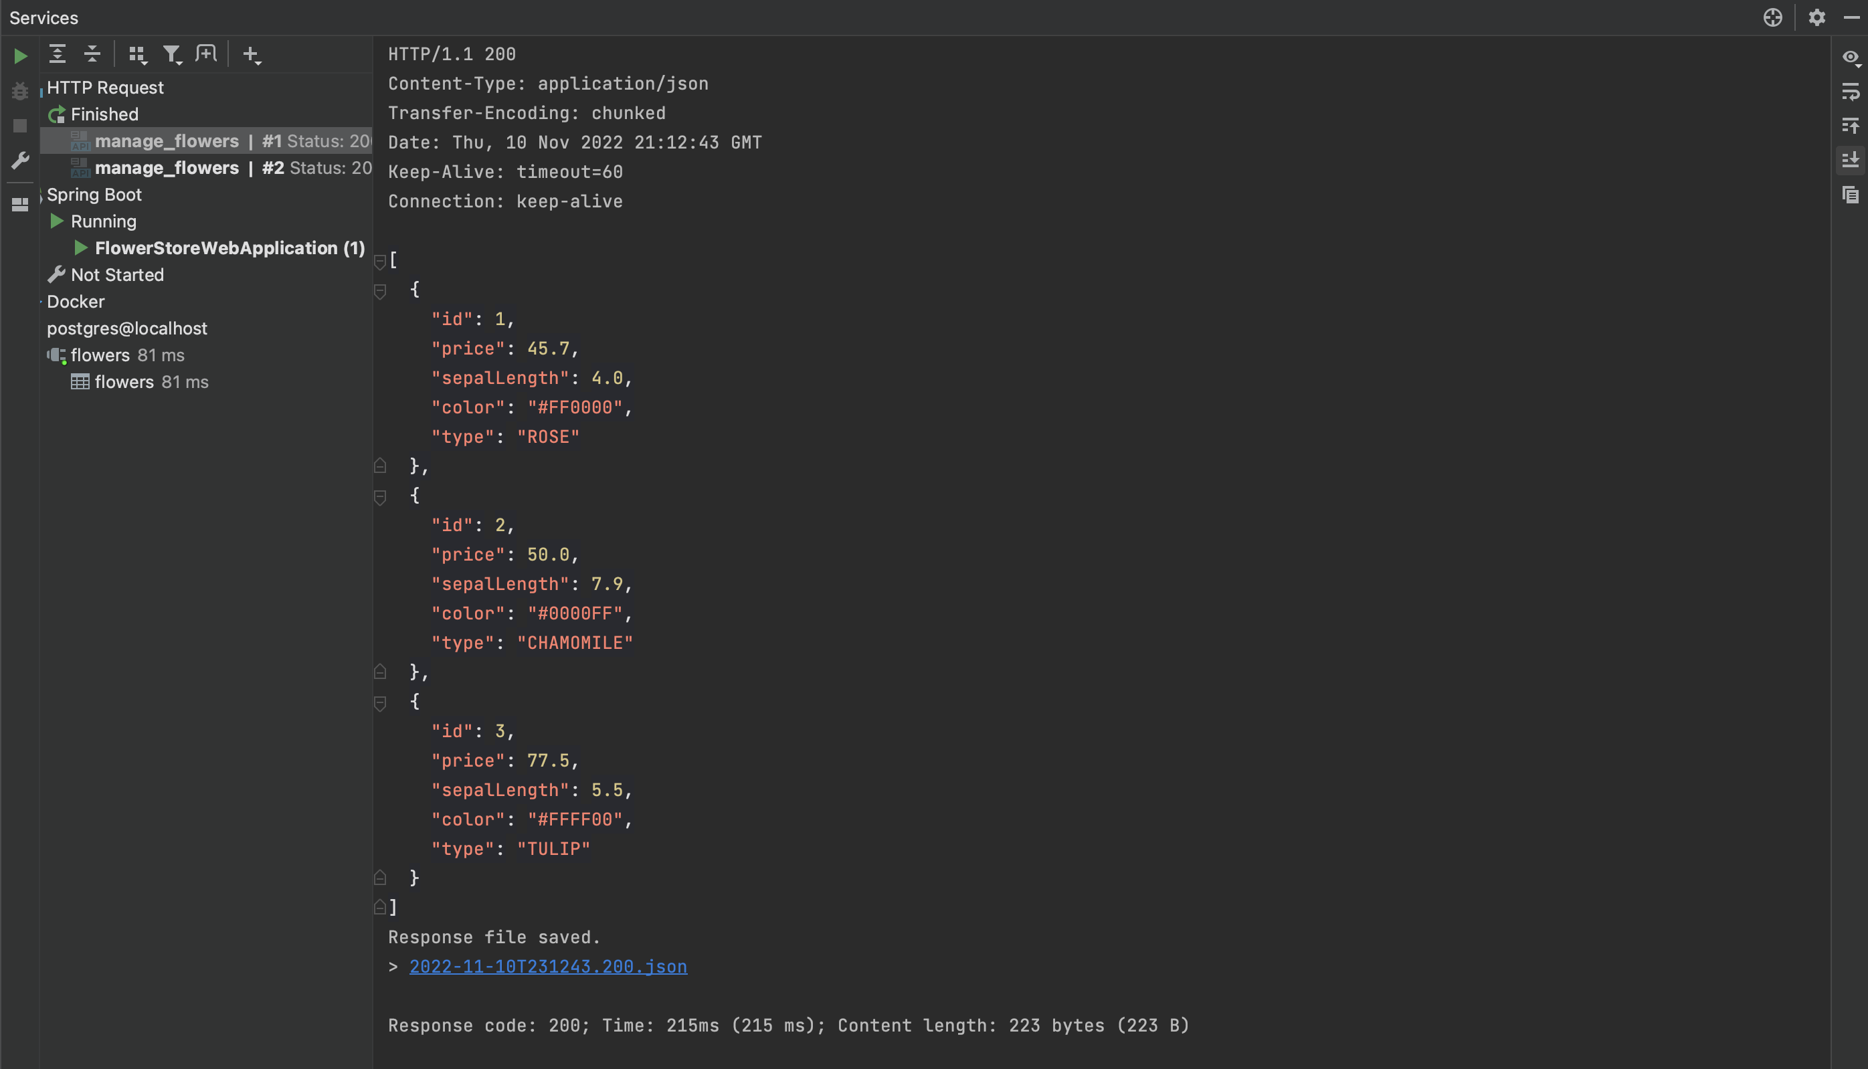
Task: Click the Expand All toolbar icon
Action: (58, 54)
